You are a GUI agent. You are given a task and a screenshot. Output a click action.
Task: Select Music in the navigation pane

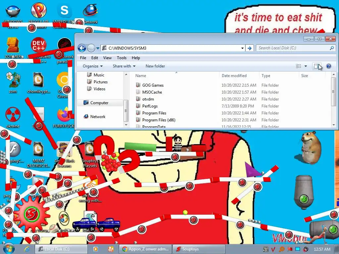click(x=99, y=75)
